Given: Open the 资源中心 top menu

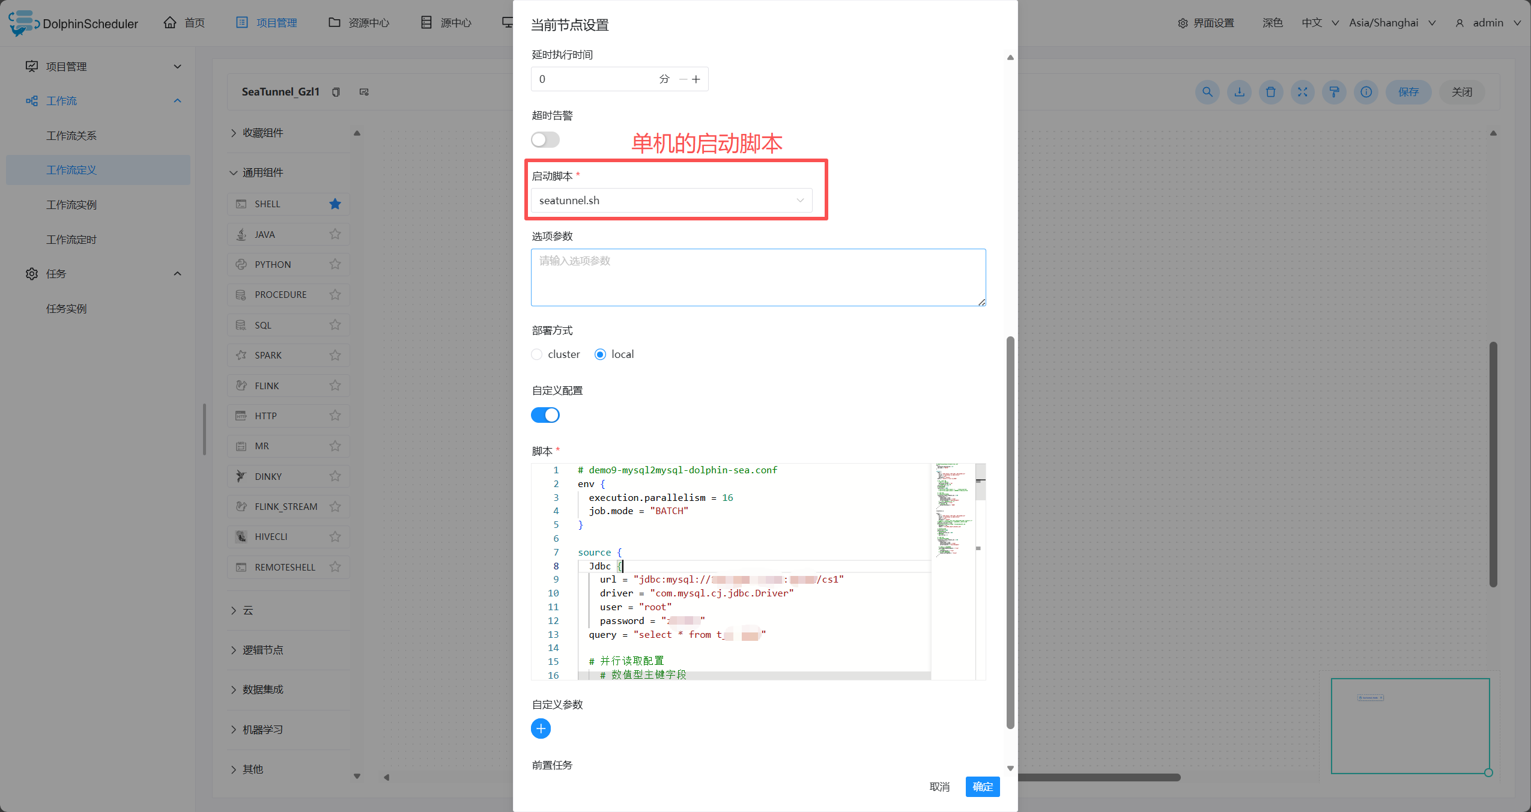Looking at the screenshot, I should (x=359, y=23).
